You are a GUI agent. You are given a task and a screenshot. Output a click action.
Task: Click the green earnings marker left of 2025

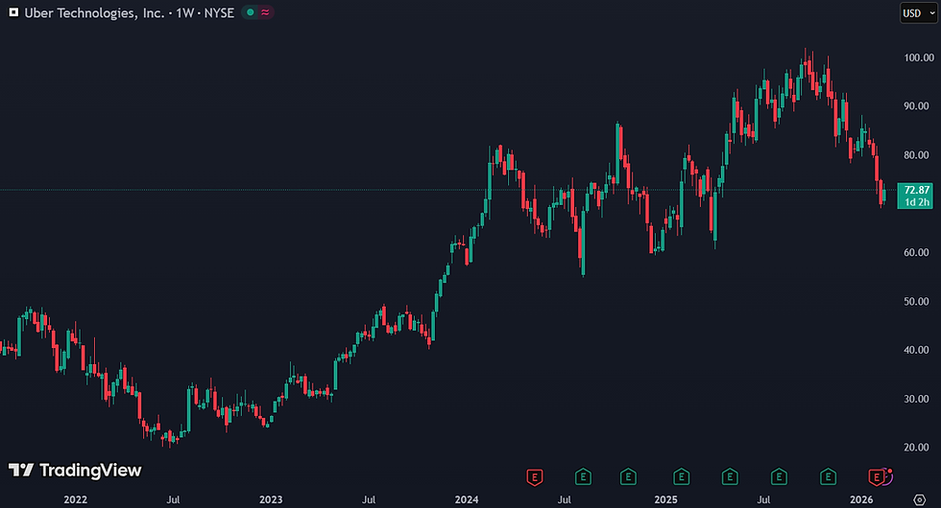point(628,477)
